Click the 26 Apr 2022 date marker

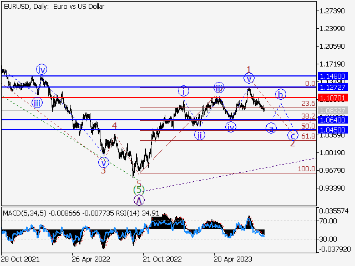click(91, 259)
